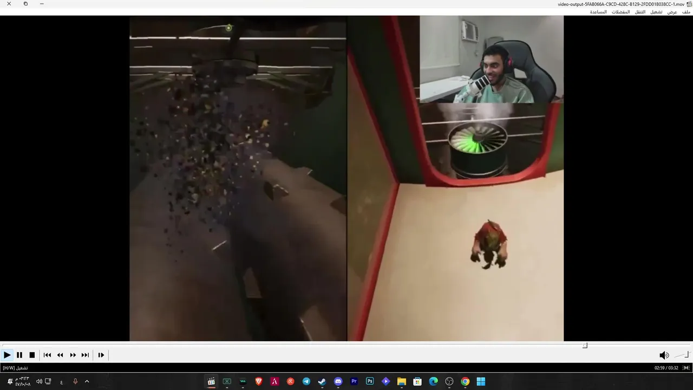Mute audio via the speaker icon
693x390 pixels.
(664, 355)
